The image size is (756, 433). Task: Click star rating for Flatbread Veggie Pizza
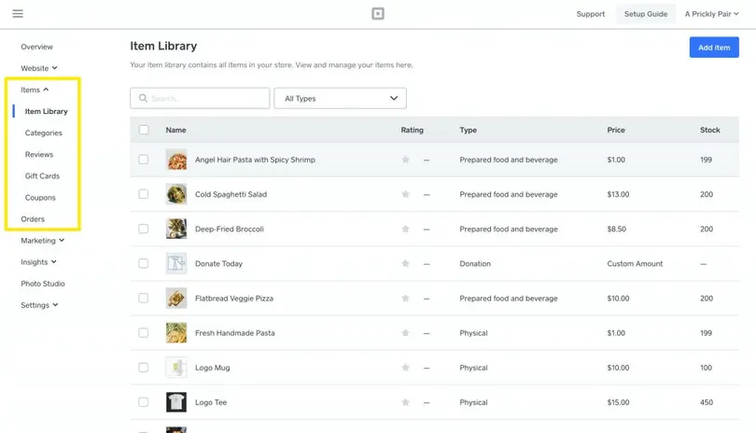coord(405,299)
